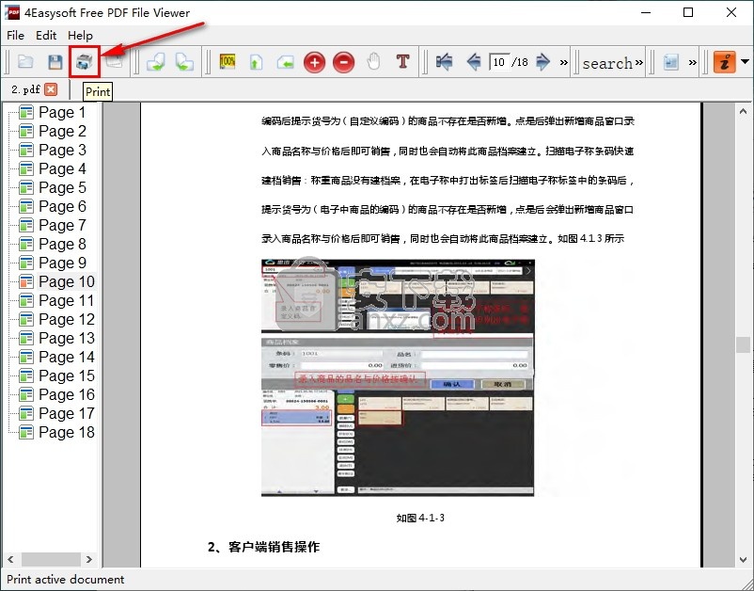Select Page 9 in page tree
The height and width of the screenshot is (591, 754).
(62, 263)
